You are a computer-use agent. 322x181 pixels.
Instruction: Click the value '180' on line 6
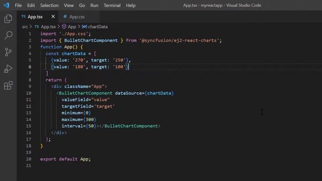79,67
